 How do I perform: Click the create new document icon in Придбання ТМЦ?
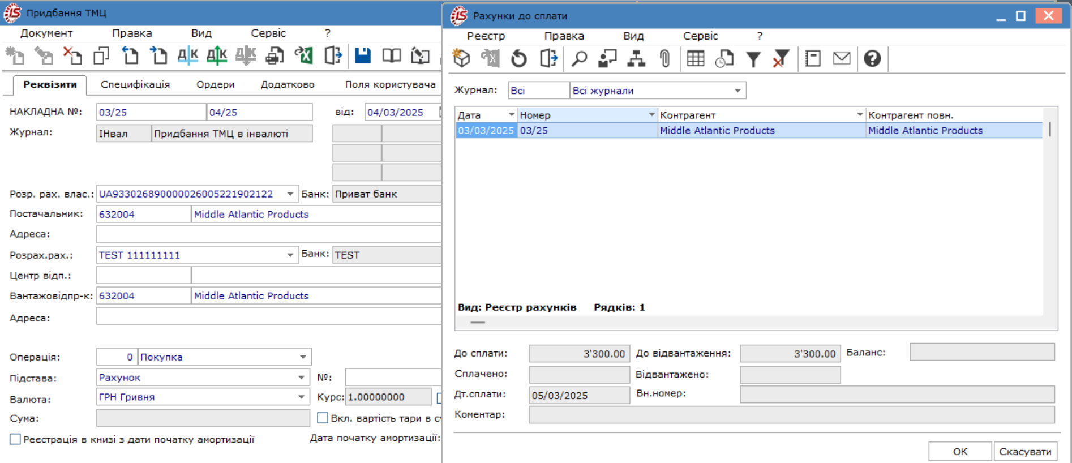coord(15,55)
